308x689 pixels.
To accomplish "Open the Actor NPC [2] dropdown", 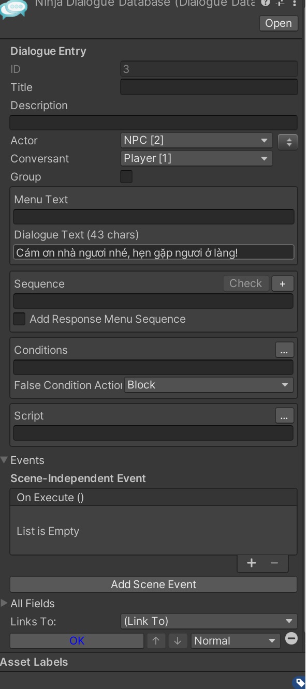I will pos(196,140).
